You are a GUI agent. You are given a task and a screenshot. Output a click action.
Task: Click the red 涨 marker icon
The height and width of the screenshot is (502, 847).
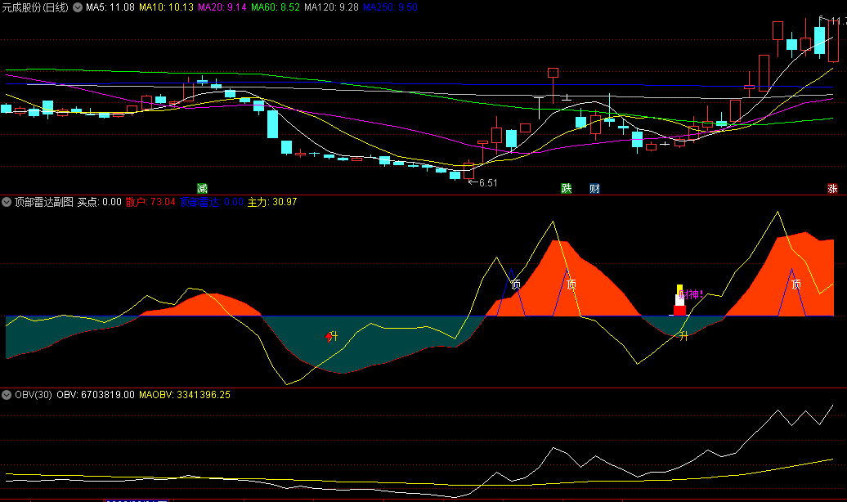point(832,189)
